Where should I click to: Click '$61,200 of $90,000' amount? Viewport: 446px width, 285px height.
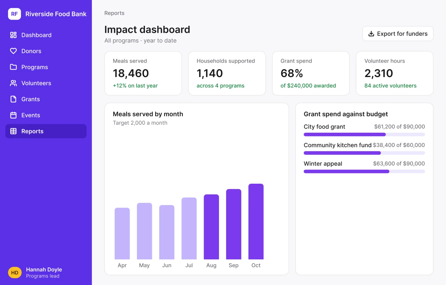click(x=399, y=127)
